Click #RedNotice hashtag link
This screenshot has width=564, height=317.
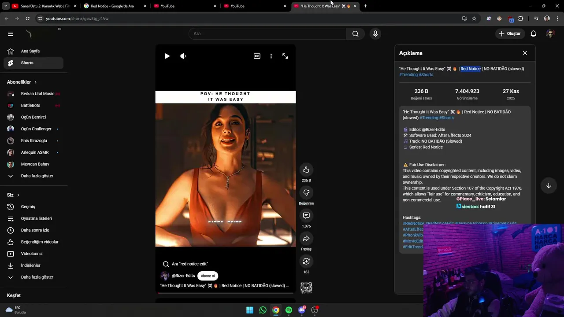point(413,223)
